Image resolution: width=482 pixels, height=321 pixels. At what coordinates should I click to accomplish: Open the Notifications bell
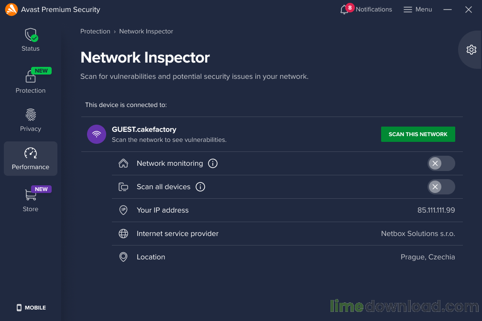pyautogui.click(x=345, y=9)
